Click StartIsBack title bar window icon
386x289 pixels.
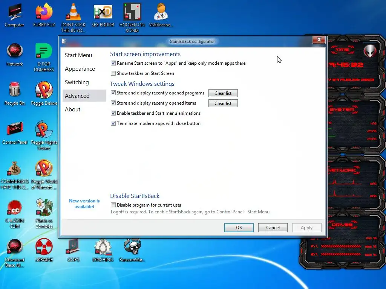(64, 41)
